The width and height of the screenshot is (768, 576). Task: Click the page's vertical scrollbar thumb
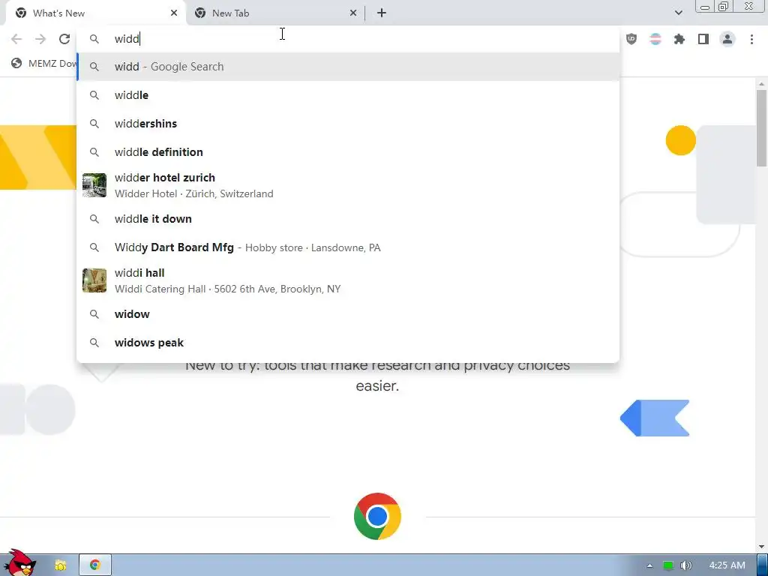(x=761, y=128)
